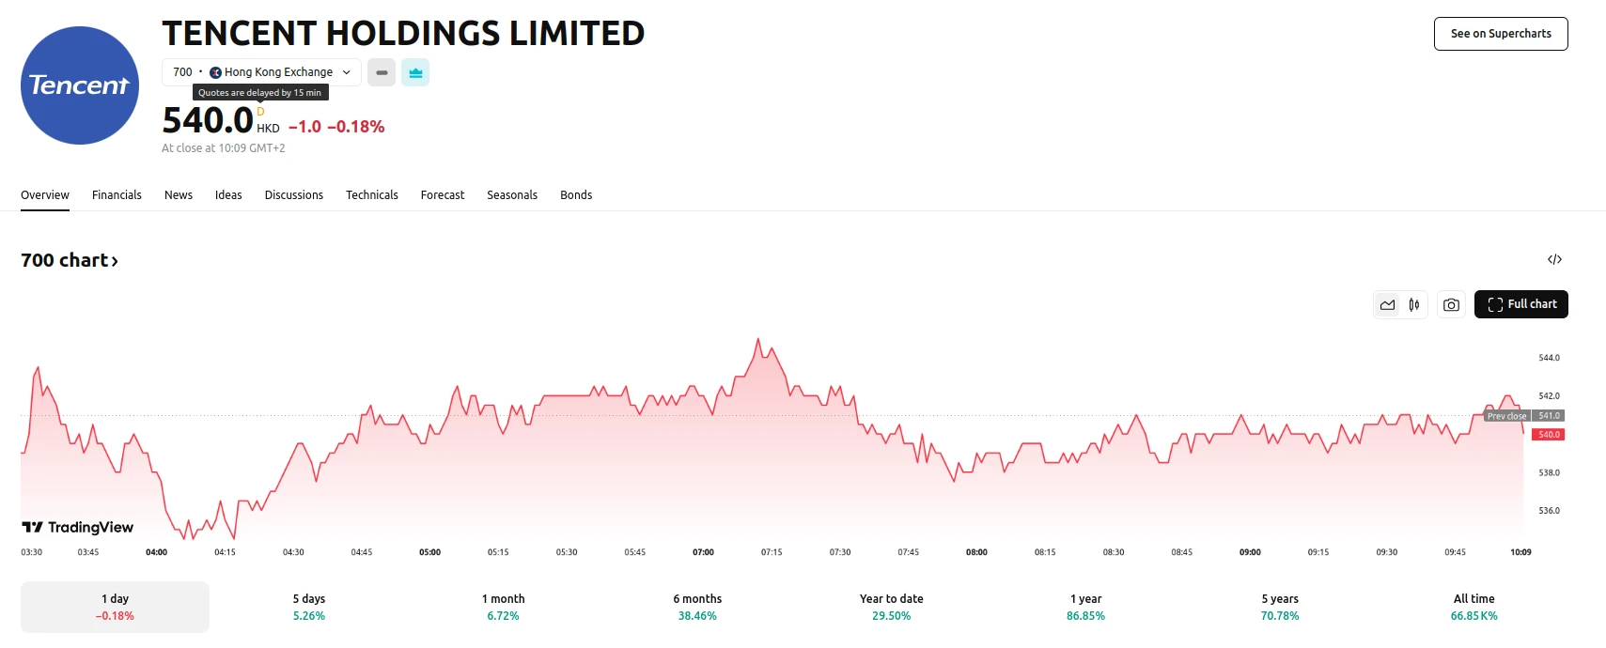Click the gray dash badge icon

tap(382, 72)
